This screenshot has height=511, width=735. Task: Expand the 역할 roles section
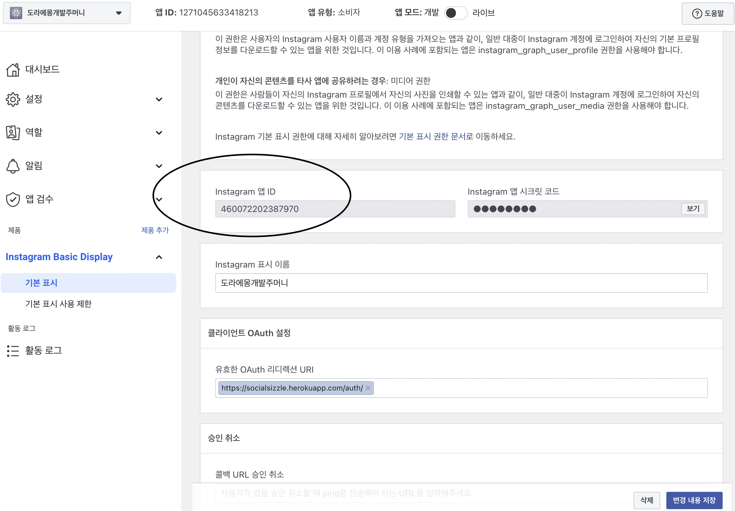[159, 133]
